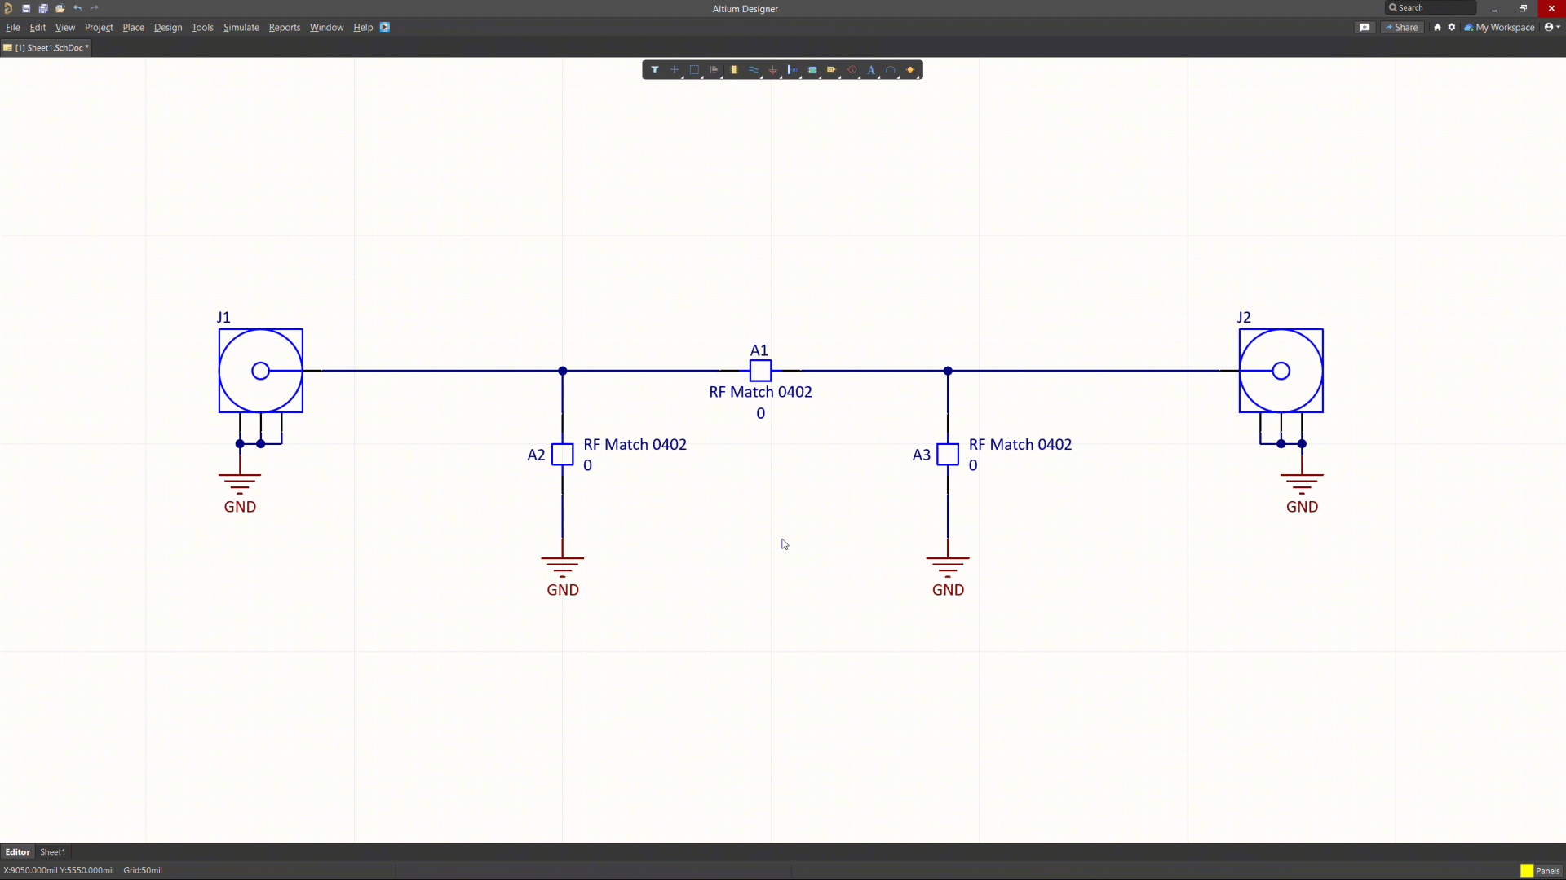Select resistor A1 on the schematic
Screen dimensions: 1566x880
click(x=759, y=371)
